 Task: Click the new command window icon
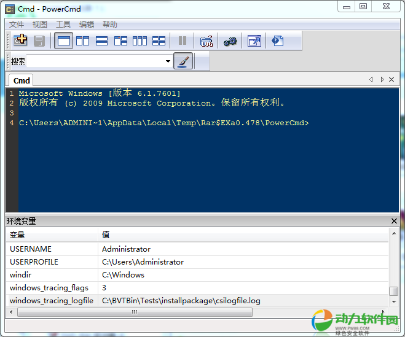tap(21, 41)
